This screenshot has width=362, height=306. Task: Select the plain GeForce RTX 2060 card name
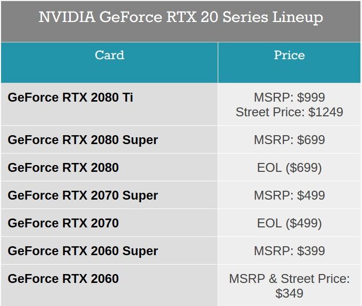[63, 279]
